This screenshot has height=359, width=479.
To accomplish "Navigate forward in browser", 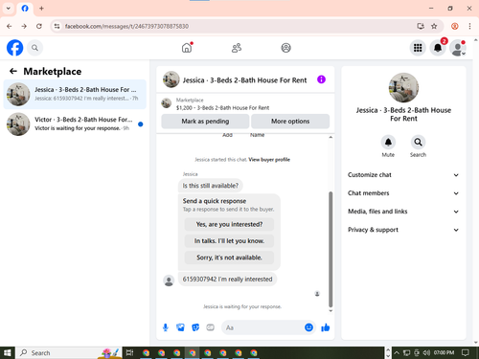I will (x=24, y=26).
